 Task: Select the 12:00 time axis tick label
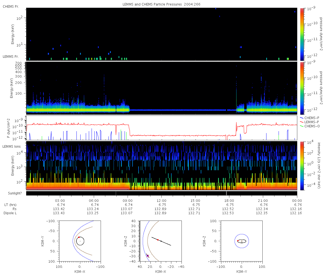click(x=162, y=200)
